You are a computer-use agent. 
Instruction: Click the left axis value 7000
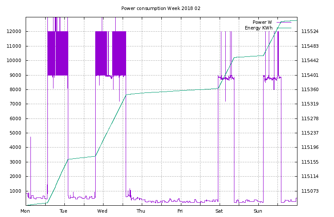15,104
